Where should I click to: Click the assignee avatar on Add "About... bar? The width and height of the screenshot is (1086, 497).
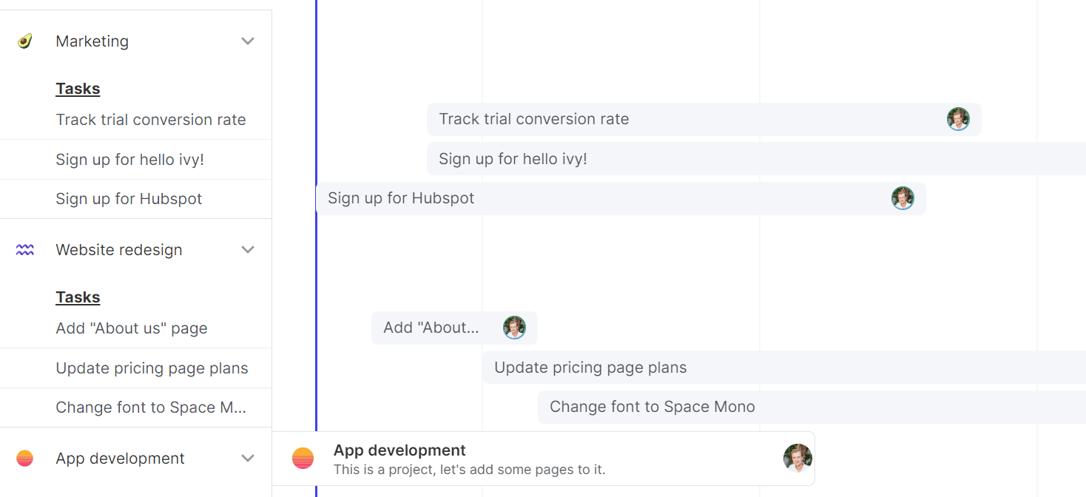pyautogui.click(x=514, y=328)
